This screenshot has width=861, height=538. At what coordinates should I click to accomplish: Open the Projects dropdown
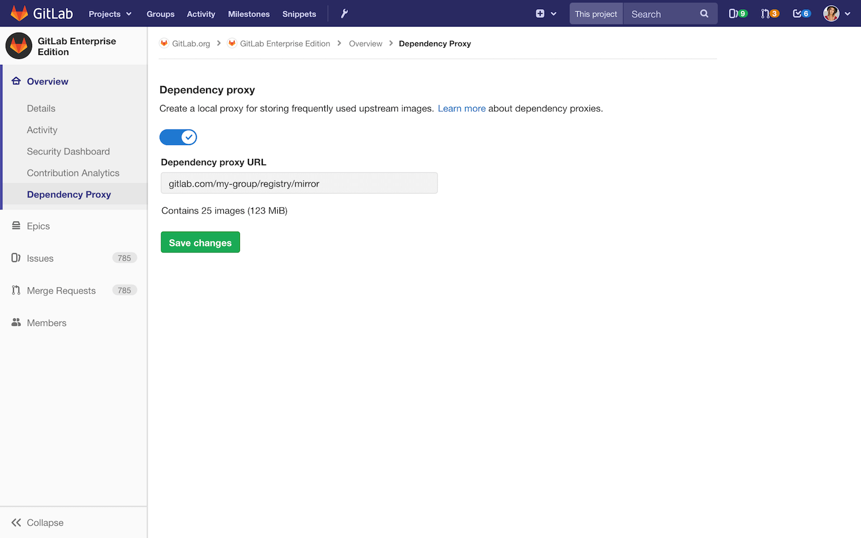(x=110, y=13)
